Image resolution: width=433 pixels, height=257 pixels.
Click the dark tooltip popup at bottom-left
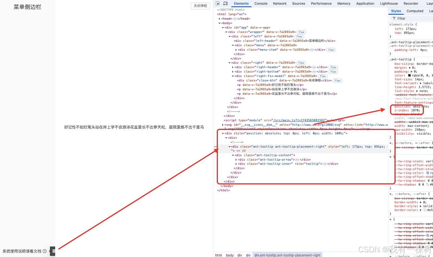coord(53,251)
